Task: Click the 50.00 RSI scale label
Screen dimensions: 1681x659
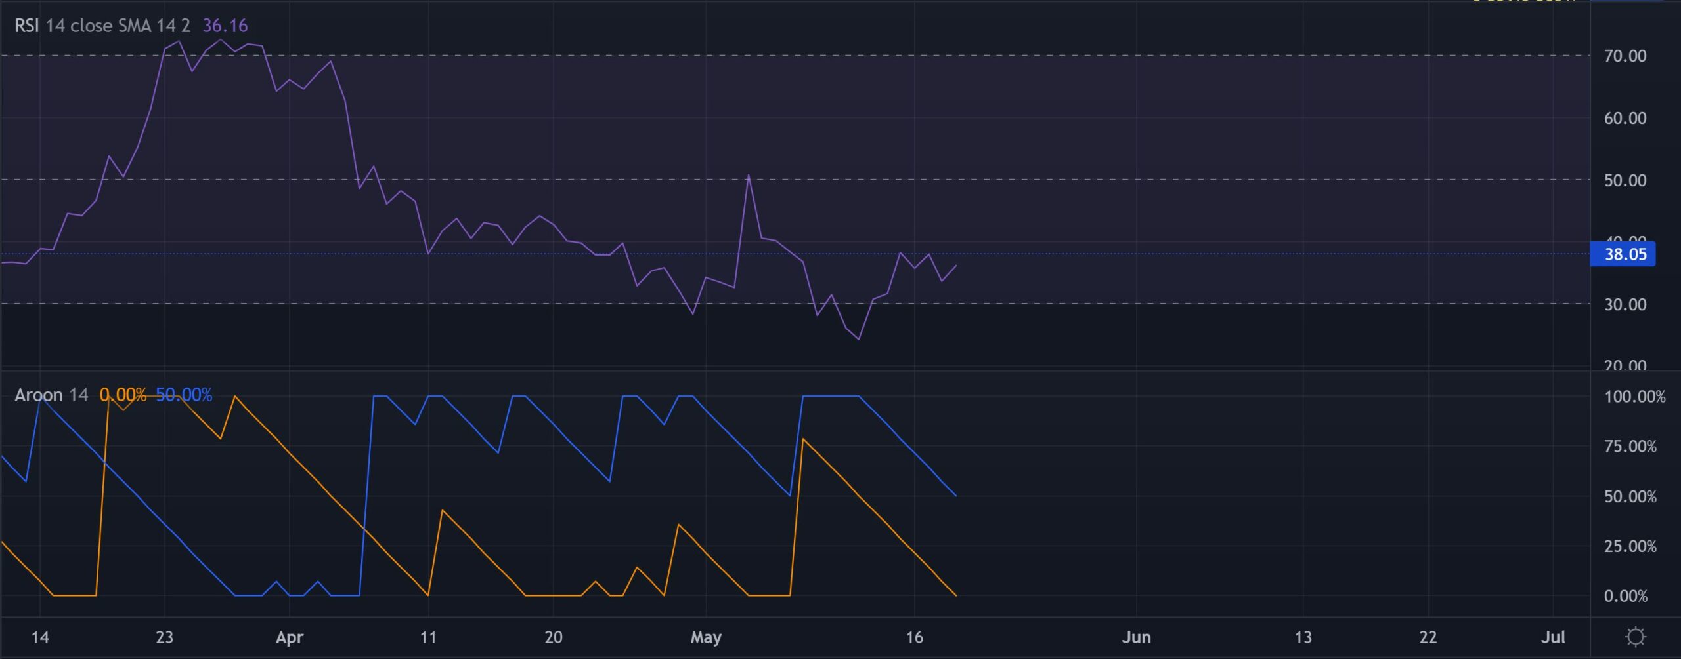Action: [1625, 180]
